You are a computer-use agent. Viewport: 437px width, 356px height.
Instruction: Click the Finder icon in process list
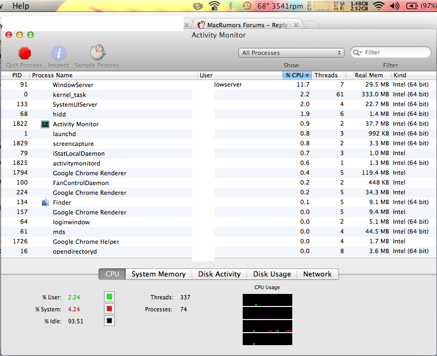[x=45, y=202]
